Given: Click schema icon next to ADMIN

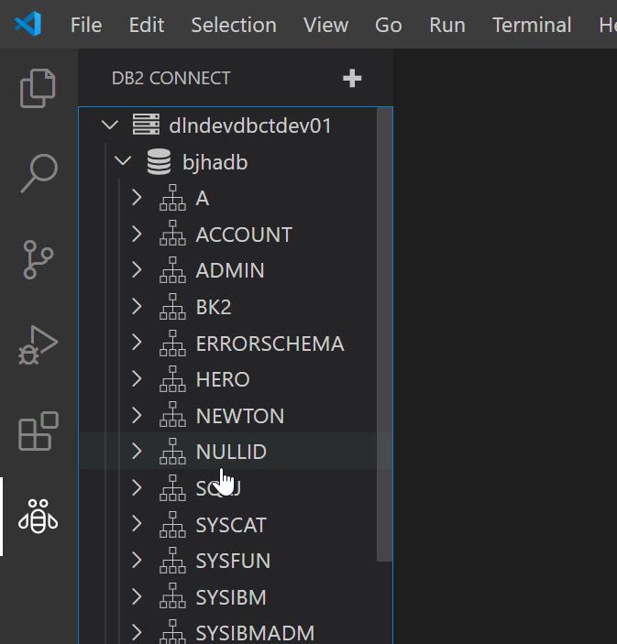Looking at the screenshot, I should [x=172, y=270].
